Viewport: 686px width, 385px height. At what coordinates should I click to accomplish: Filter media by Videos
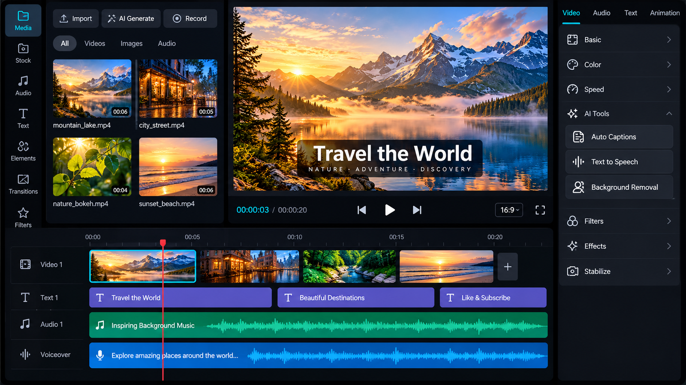click(x=95, y=43)
